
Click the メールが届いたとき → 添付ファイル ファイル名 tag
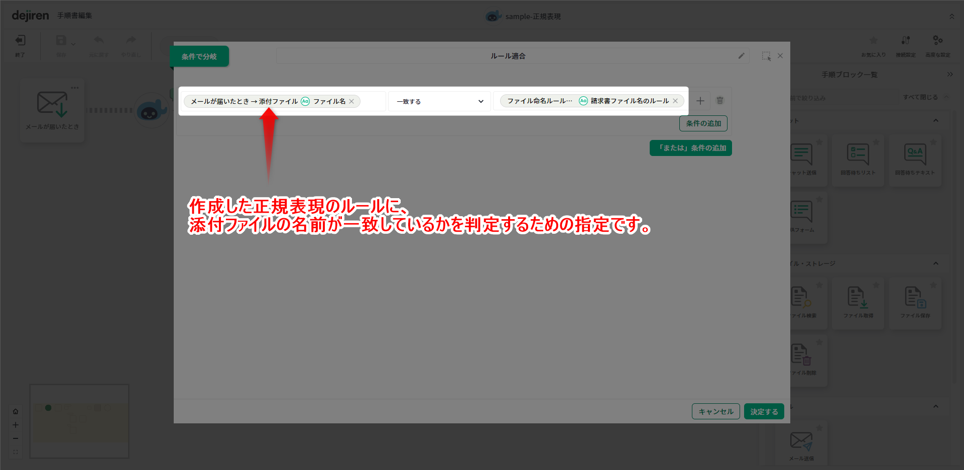272,101
